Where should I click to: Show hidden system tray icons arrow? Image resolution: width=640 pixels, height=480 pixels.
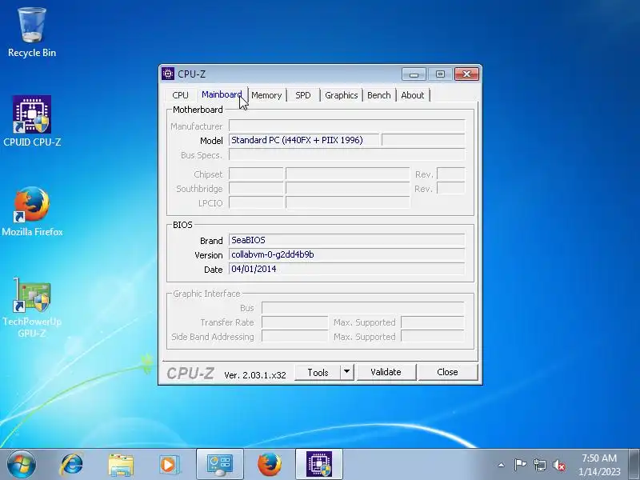[502, 465]
